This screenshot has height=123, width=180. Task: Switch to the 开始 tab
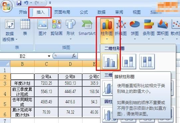point(23,12)
